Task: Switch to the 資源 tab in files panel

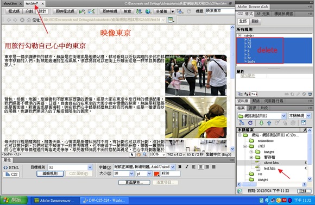Action: [x=252, y=108]
